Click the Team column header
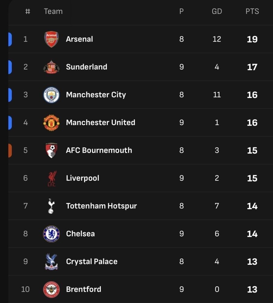The image size is (273, 303). [53, 12]
